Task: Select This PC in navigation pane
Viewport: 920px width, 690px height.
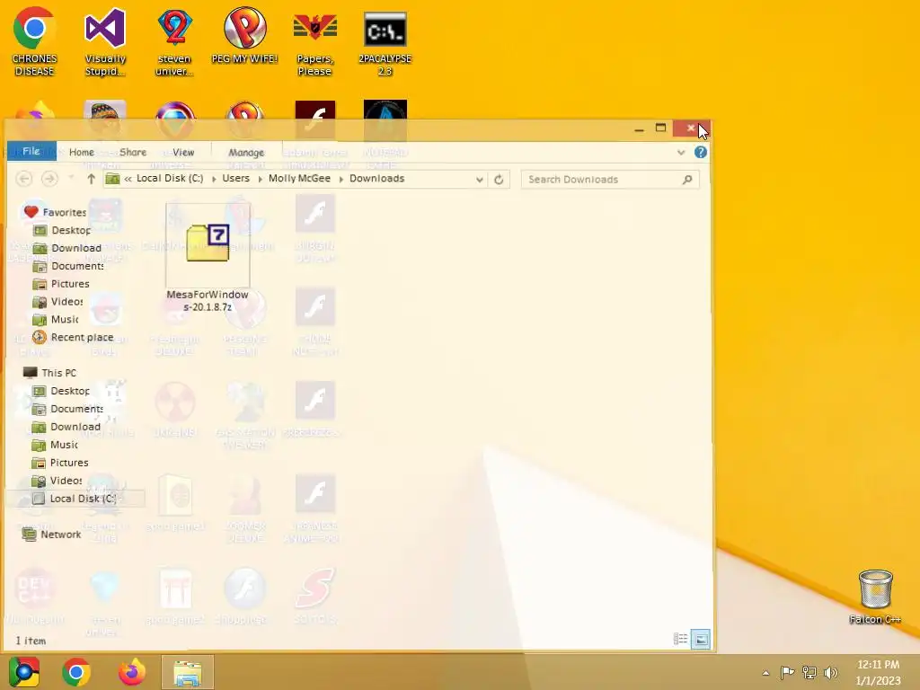Action: [50, 373]
